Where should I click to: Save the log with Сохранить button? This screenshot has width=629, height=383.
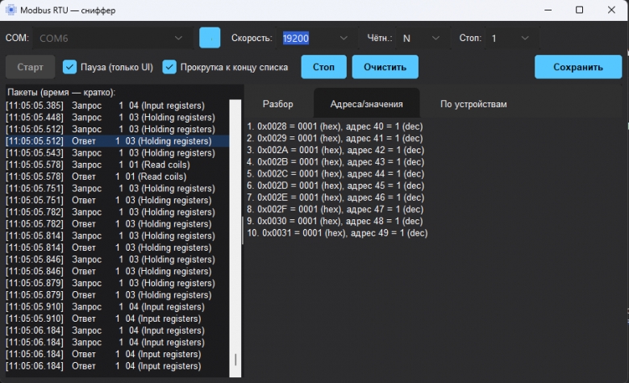point(578,67)
